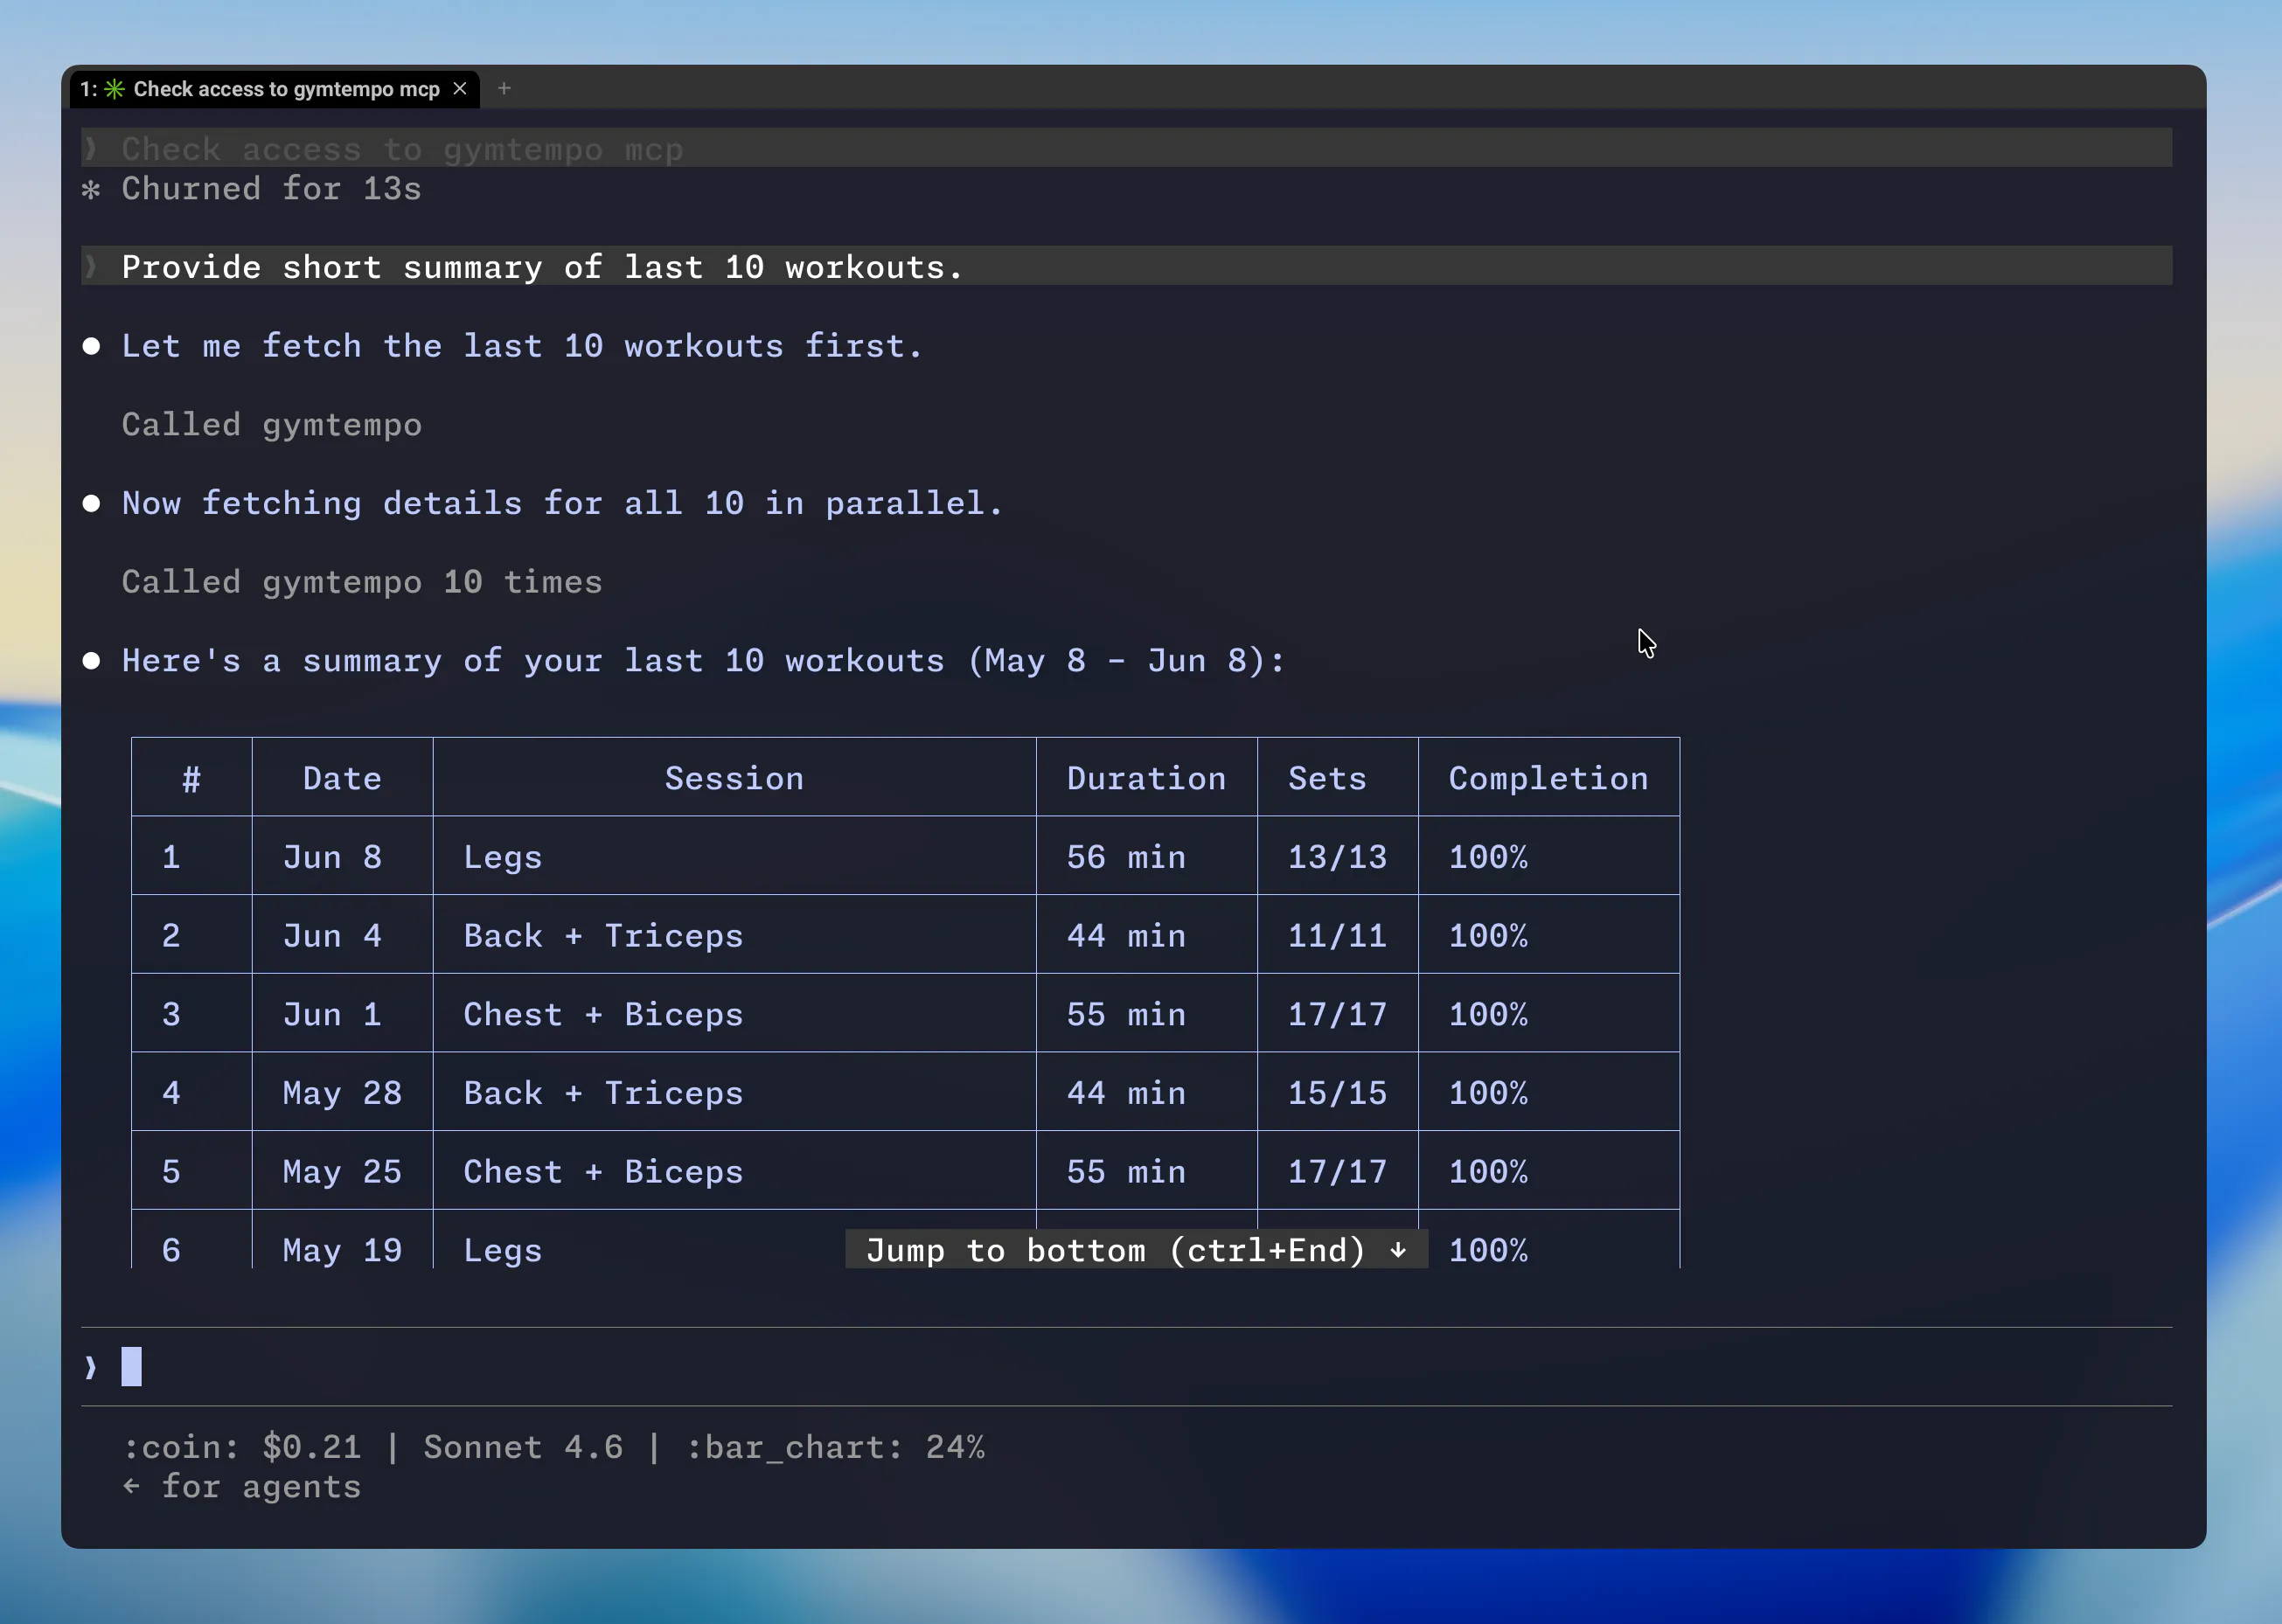Click '55 min' in the Jun 1 row
The image size is (2282, 1624).
(x=1126, y=1014)
